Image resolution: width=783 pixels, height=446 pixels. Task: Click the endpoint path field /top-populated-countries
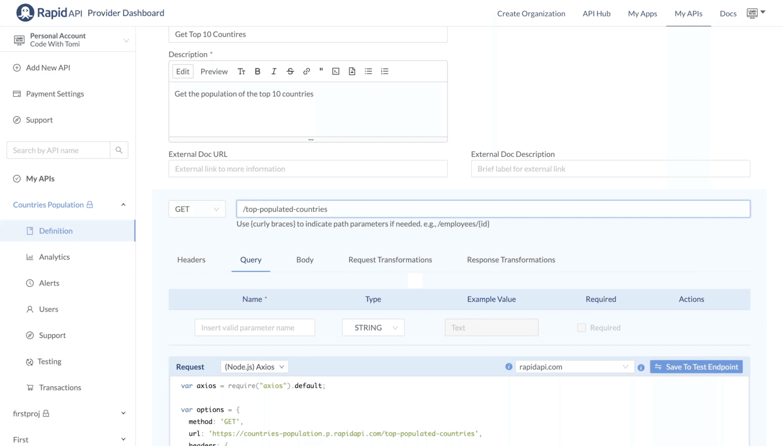pos(493,209)
